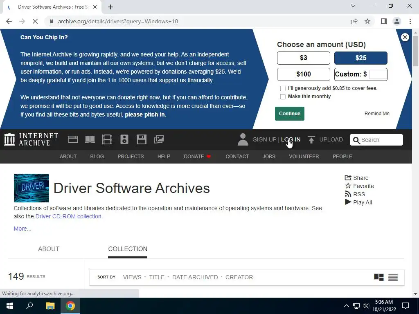419x314 pixels.
Task: Check Make this monthly box
Action: pyautogui.click(x=282, y=96)
